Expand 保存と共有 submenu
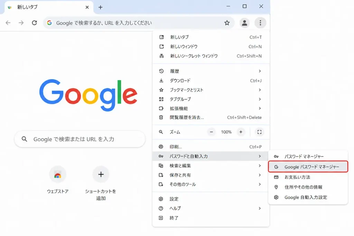Screen dimensions: 354x236 (x=211, y=175)
